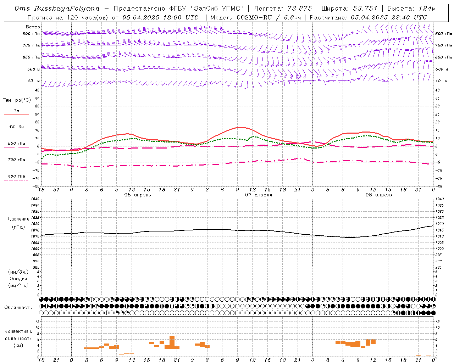Click the '700 гПа' entry in temperature legend
The height and width of the screenshot is (363, 454).
pos(17,160)
